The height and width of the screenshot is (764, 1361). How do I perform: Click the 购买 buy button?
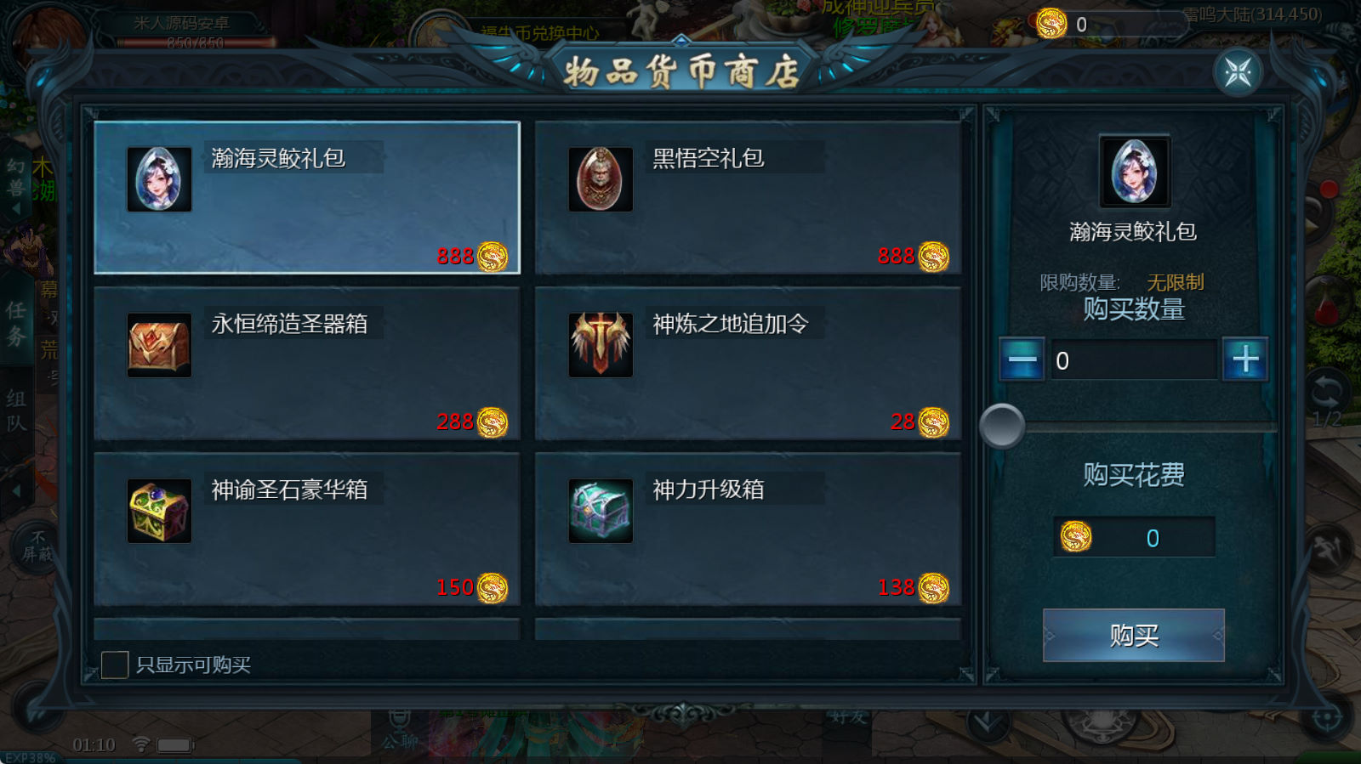point(1134,635)
